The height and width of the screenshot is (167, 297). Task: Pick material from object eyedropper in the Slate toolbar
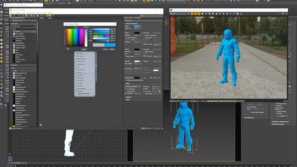(x=14, y=15)
